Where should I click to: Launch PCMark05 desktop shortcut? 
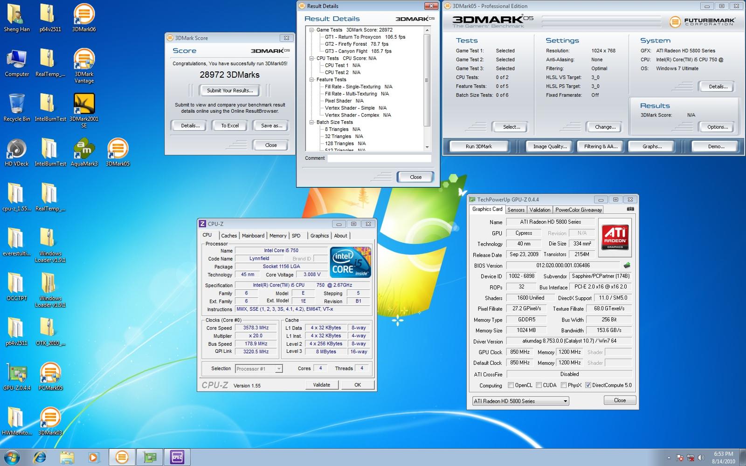50,376
